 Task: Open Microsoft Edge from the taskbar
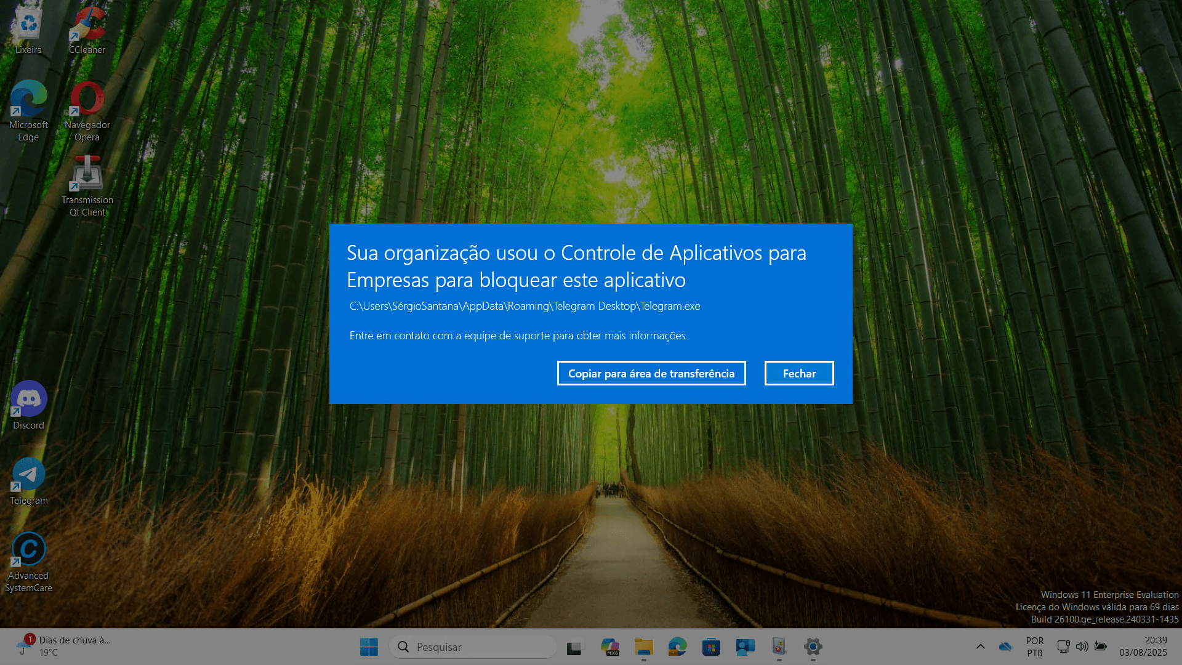[x=677, y=647]
